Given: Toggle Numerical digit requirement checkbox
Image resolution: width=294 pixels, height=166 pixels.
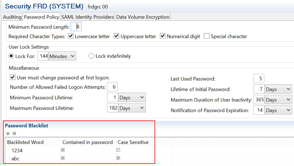Looking at the screenshot, I should click(163, 36).
